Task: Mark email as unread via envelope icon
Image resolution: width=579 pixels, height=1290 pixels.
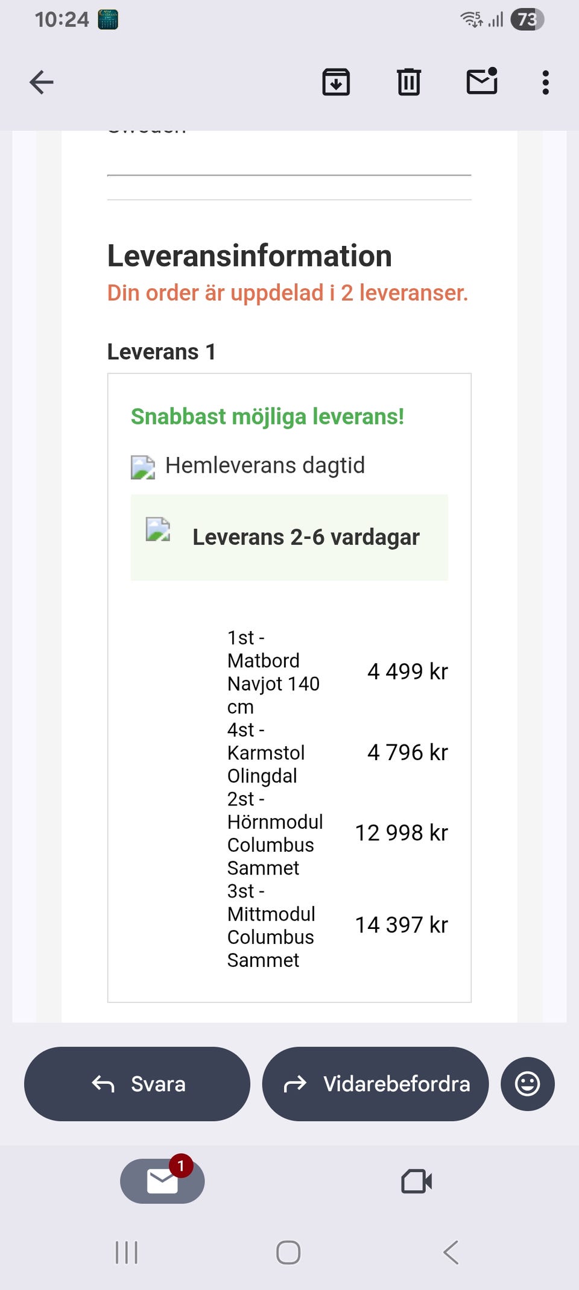Action: 482,81
